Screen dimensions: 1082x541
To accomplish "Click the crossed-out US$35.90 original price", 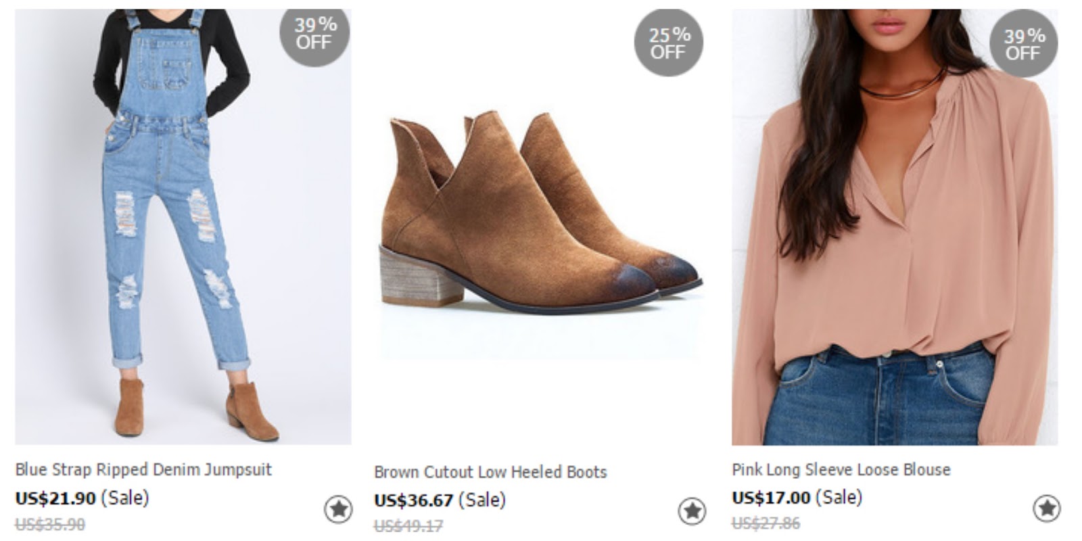I will click(50, 525).
